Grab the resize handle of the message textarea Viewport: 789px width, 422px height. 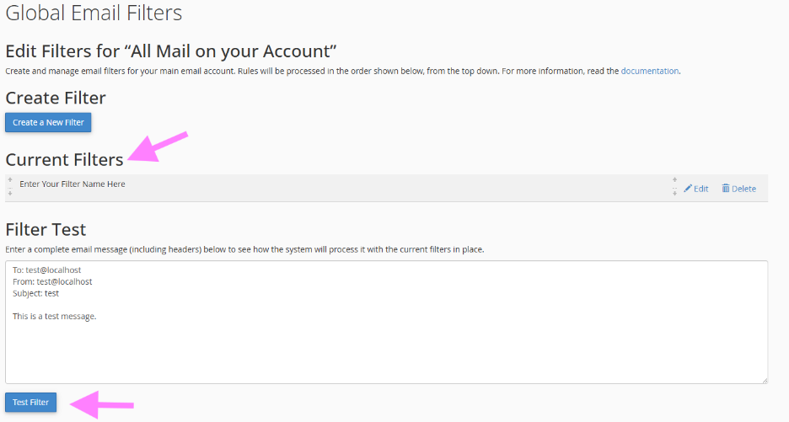(764, 380)
